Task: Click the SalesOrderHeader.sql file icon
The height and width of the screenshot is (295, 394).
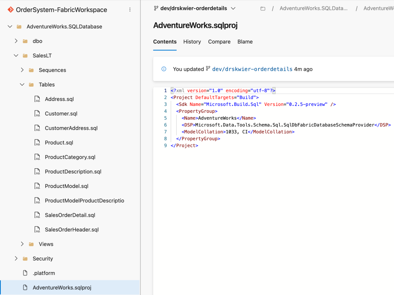Action: click(x=37, y=230)
